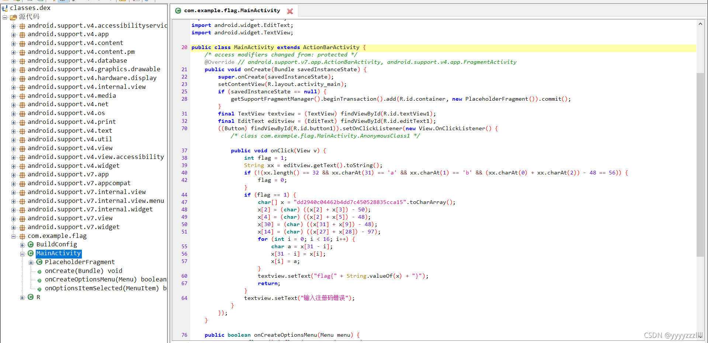Viewport: 708px width, 343px height.
Task: Expand the android.support.v4.internal.view package
Action: (14, 87)
